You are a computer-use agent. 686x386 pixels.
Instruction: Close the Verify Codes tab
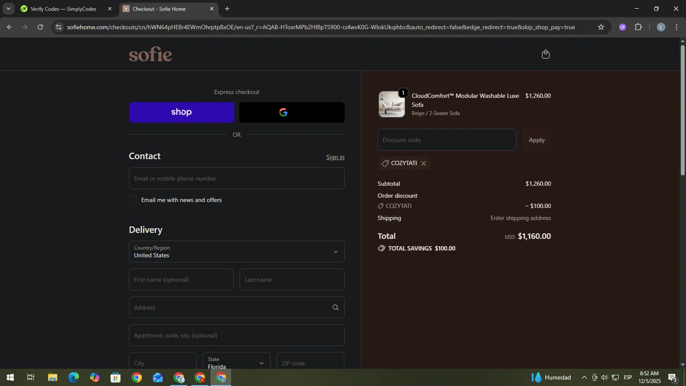[x=110, y=9]
